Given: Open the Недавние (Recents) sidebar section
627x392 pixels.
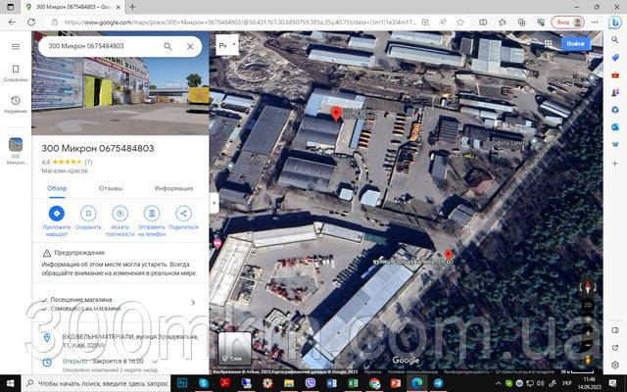Looking at the screenshot, I should click(x=16, y=105).
